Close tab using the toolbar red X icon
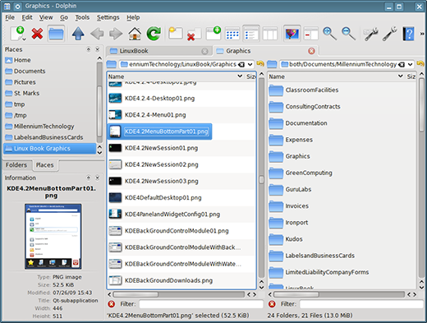The width and height of the screenshot is (427, 323). (195, 34)
